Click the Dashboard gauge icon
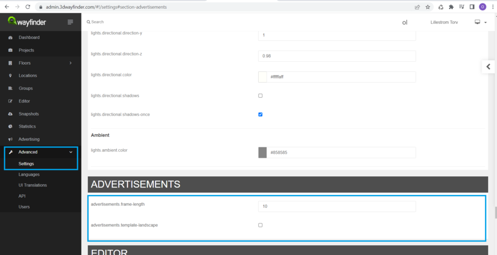 coord(11,37)
